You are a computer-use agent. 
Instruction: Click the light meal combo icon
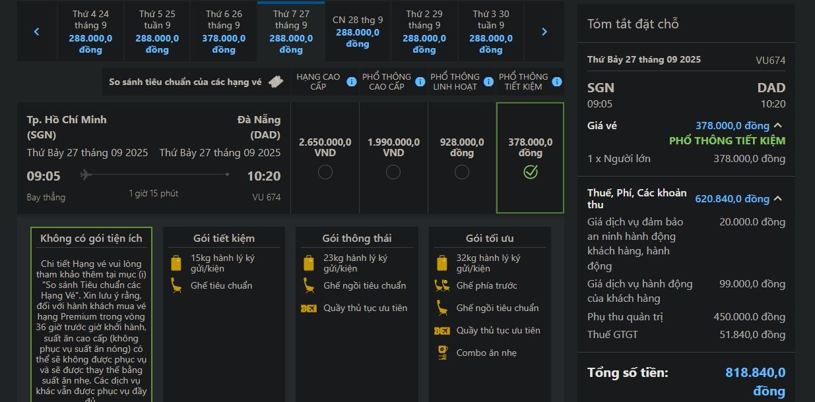(441, 353)
